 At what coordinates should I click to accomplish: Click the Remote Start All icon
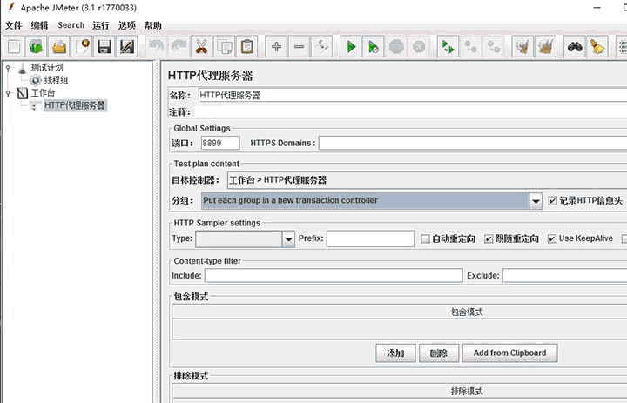pos(448,47)
